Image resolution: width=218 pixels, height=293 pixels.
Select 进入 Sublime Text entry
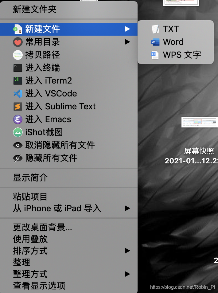click(69, 107)
